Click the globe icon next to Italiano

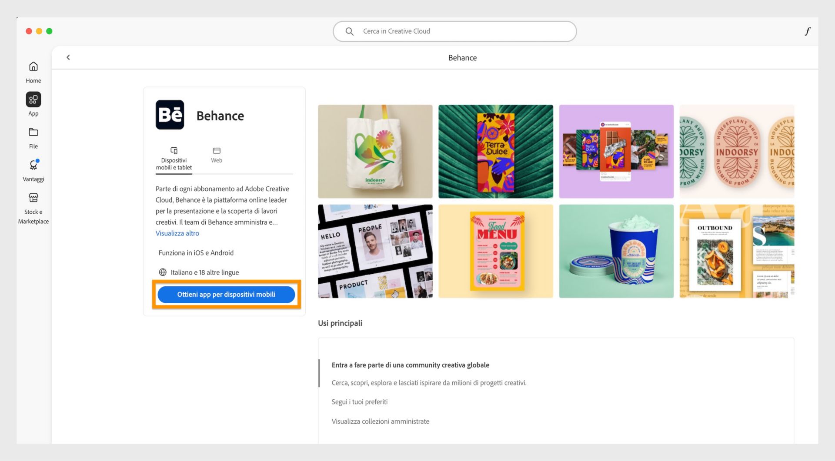(x=163, y=272)
